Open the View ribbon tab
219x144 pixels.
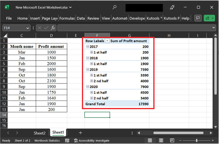pos(106,18)
